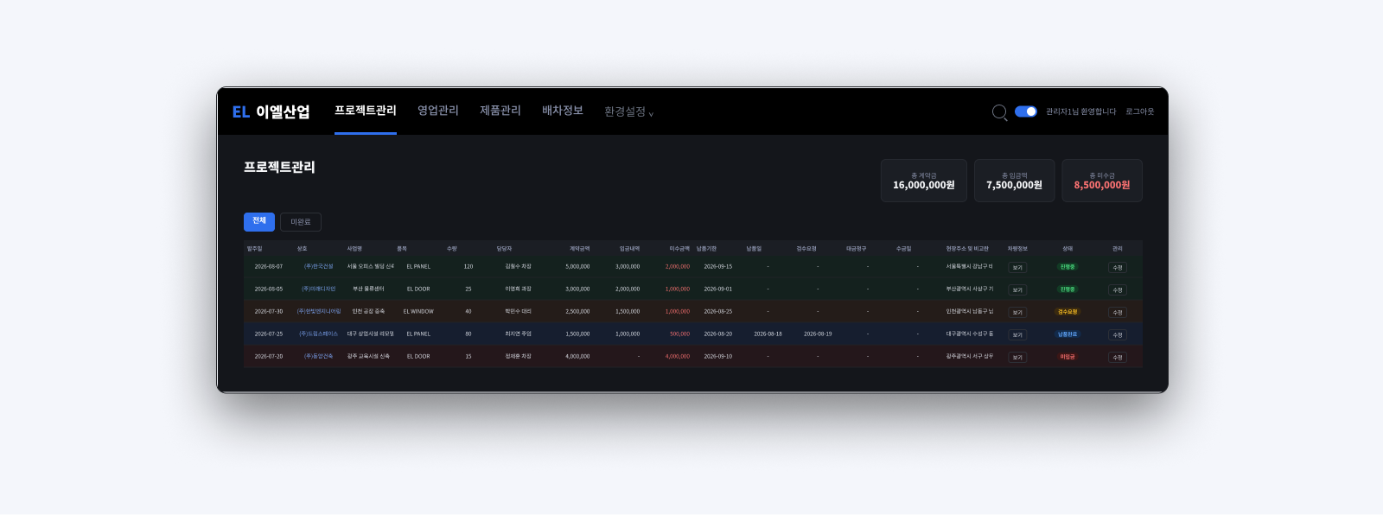This screenshot has height=515, width=1383.
Task: Click the 발주일 column header
Action: pos(255,249)
